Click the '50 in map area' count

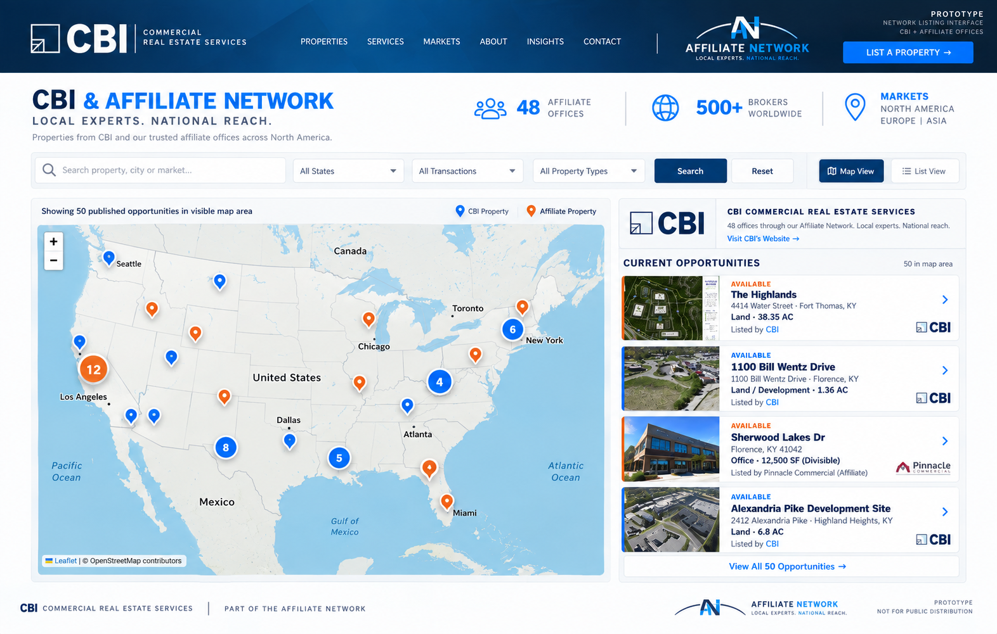pyautogui.click(x=928, y=264)
